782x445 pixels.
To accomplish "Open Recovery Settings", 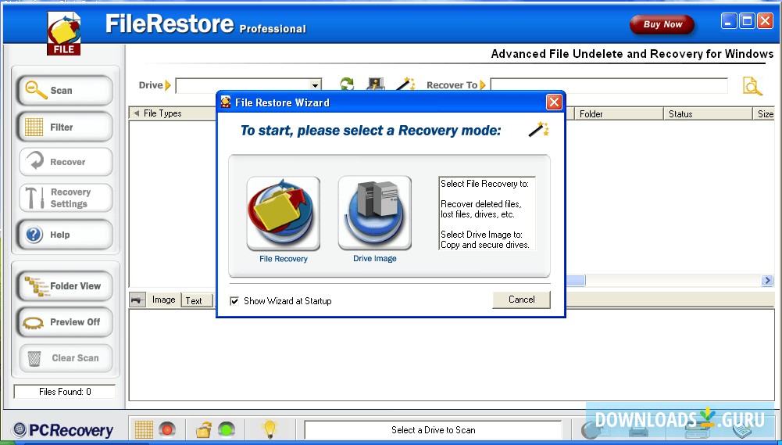I will tap(66, 198).
